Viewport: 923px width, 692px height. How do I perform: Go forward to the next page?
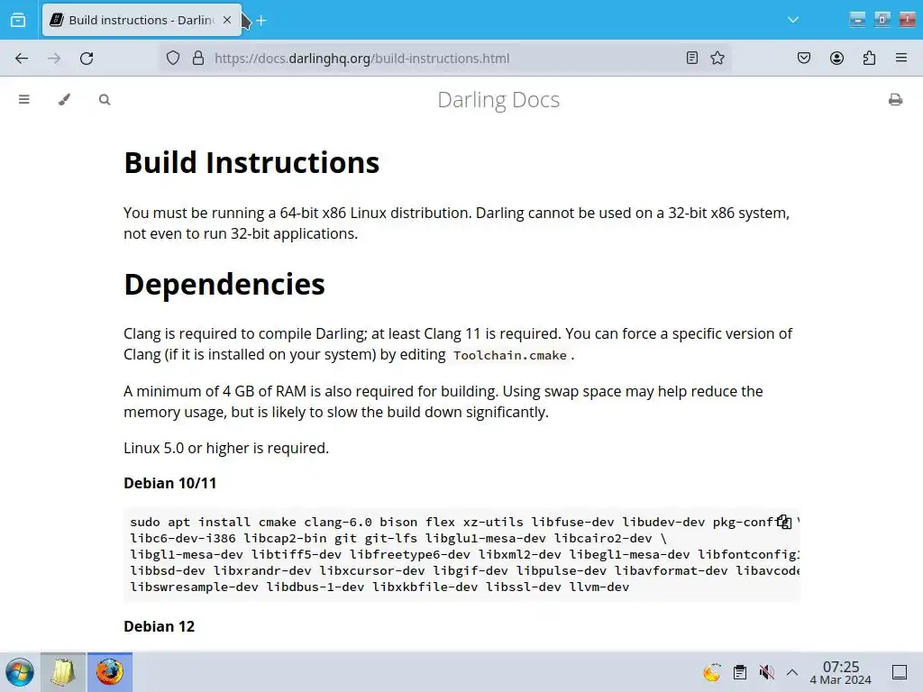[54, 59]
